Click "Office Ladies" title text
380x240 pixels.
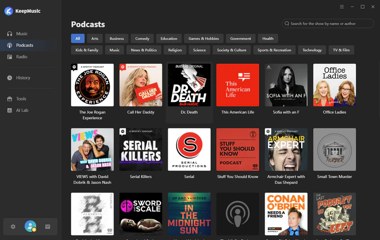click(334, 112)
